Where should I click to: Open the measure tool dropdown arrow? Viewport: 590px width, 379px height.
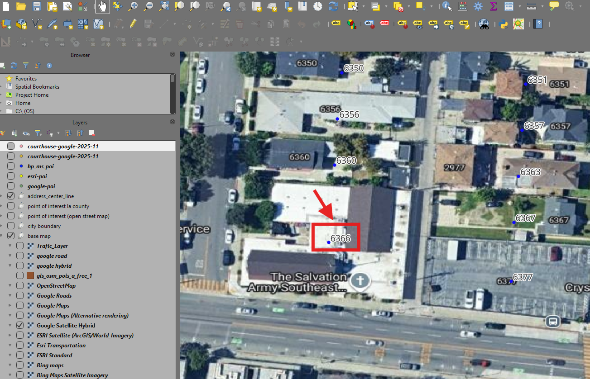click(x=541, y=6)
